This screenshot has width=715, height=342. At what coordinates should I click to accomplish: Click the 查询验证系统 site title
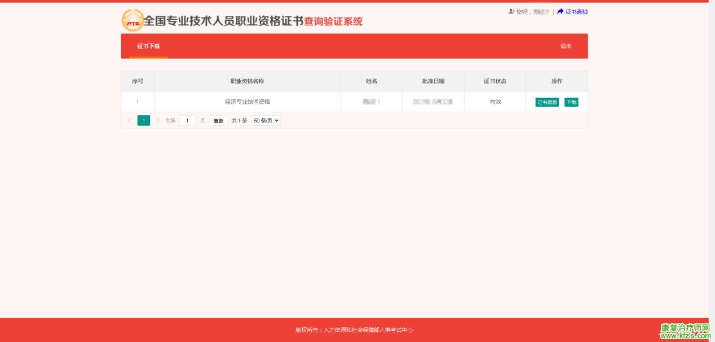click(x=333, y=21)
